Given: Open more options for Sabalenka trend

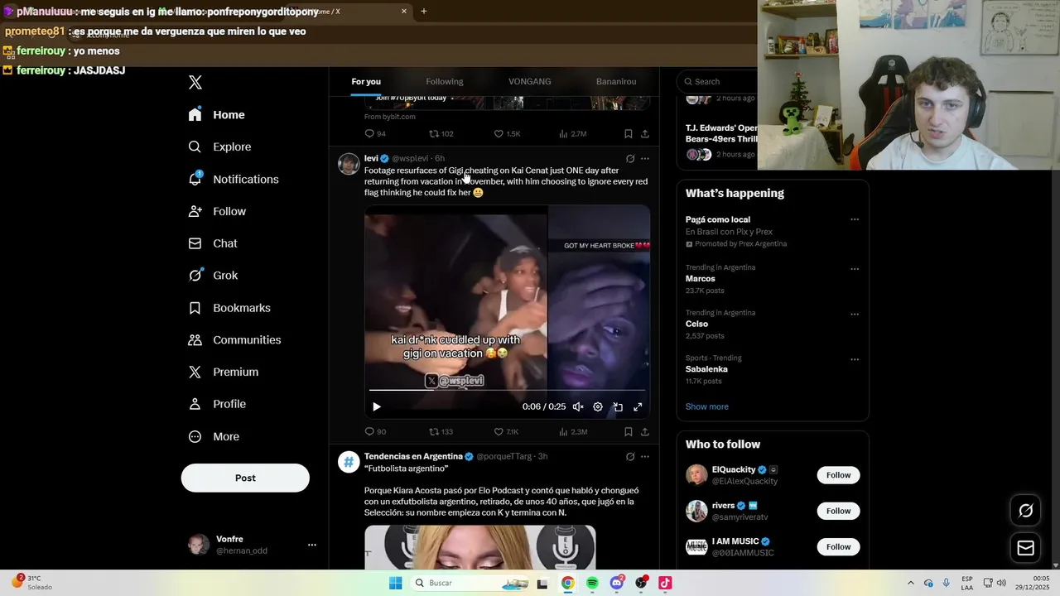Looking at the screenshot, I should coord(855,359).
